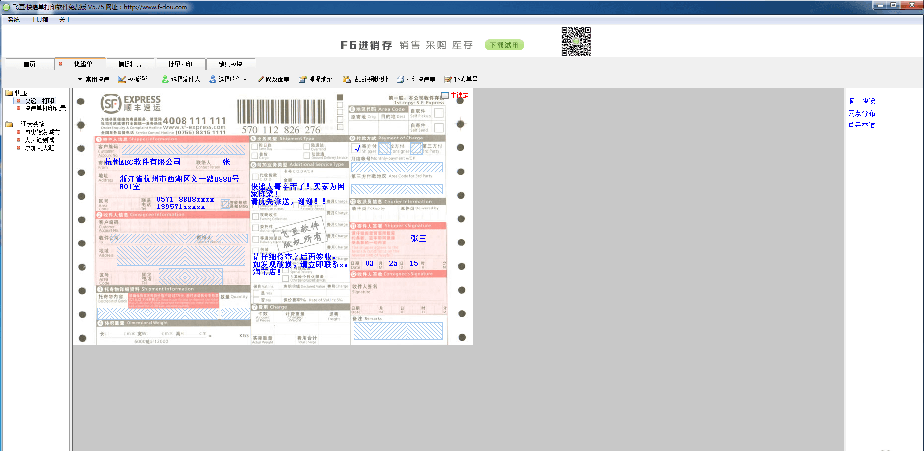
Task: Click the 粘贴识别地址 clipboard icon
Action: pyautogui.click(x=347, y=79)
